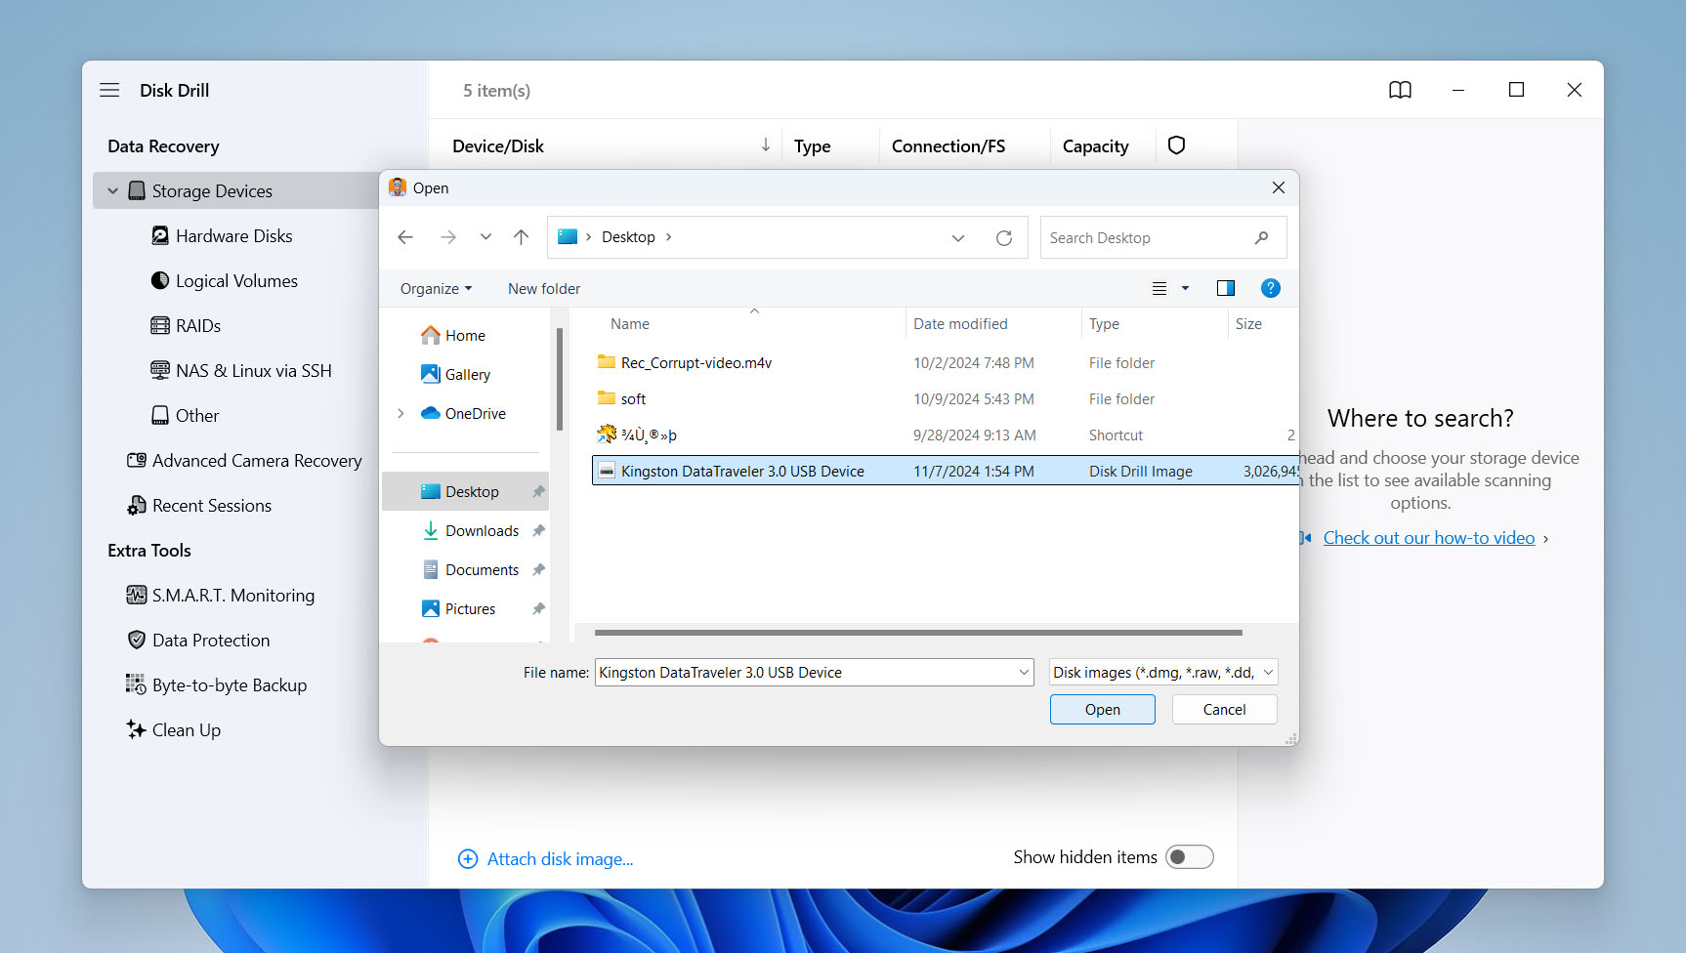The height and width of the screenshot is (953, 1686).
Task: Click the RAIDs icon in sidebar
Action: pos(160,325)
